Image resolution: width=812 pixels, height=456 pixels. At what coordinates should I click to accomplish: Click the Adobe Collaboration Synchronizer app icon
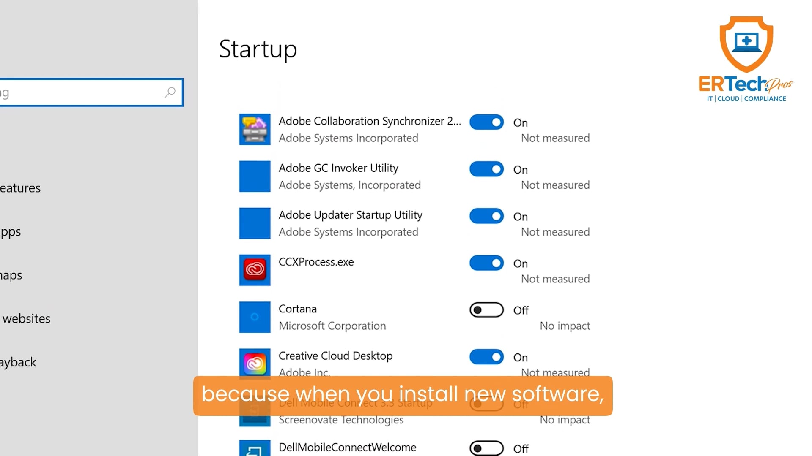coord(255,129)
